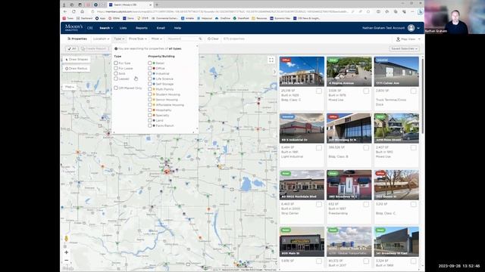The height and width of the screenshot is (272, 485).
Task: Tick the Leased type checkbox
Action: click(116, 79)
